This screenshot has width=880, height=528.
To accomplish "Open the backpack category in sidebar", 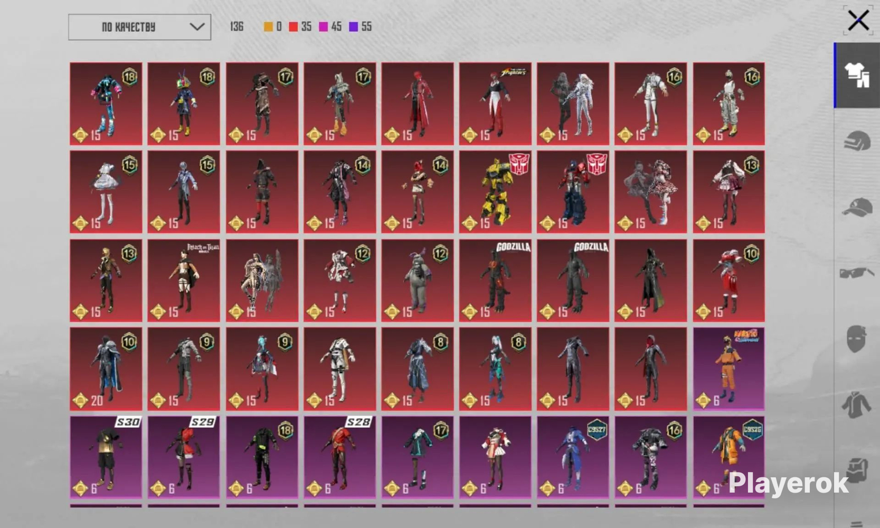I will (857, 470).
